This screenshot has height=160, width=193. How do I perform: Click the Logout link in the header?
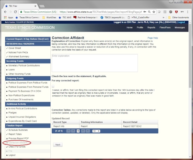click(x=181, y=22)
